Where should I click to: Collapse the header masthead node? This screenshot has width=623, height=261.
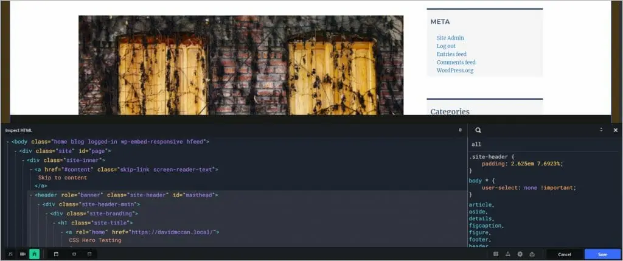pyautogui.click(x=30, y=195)
